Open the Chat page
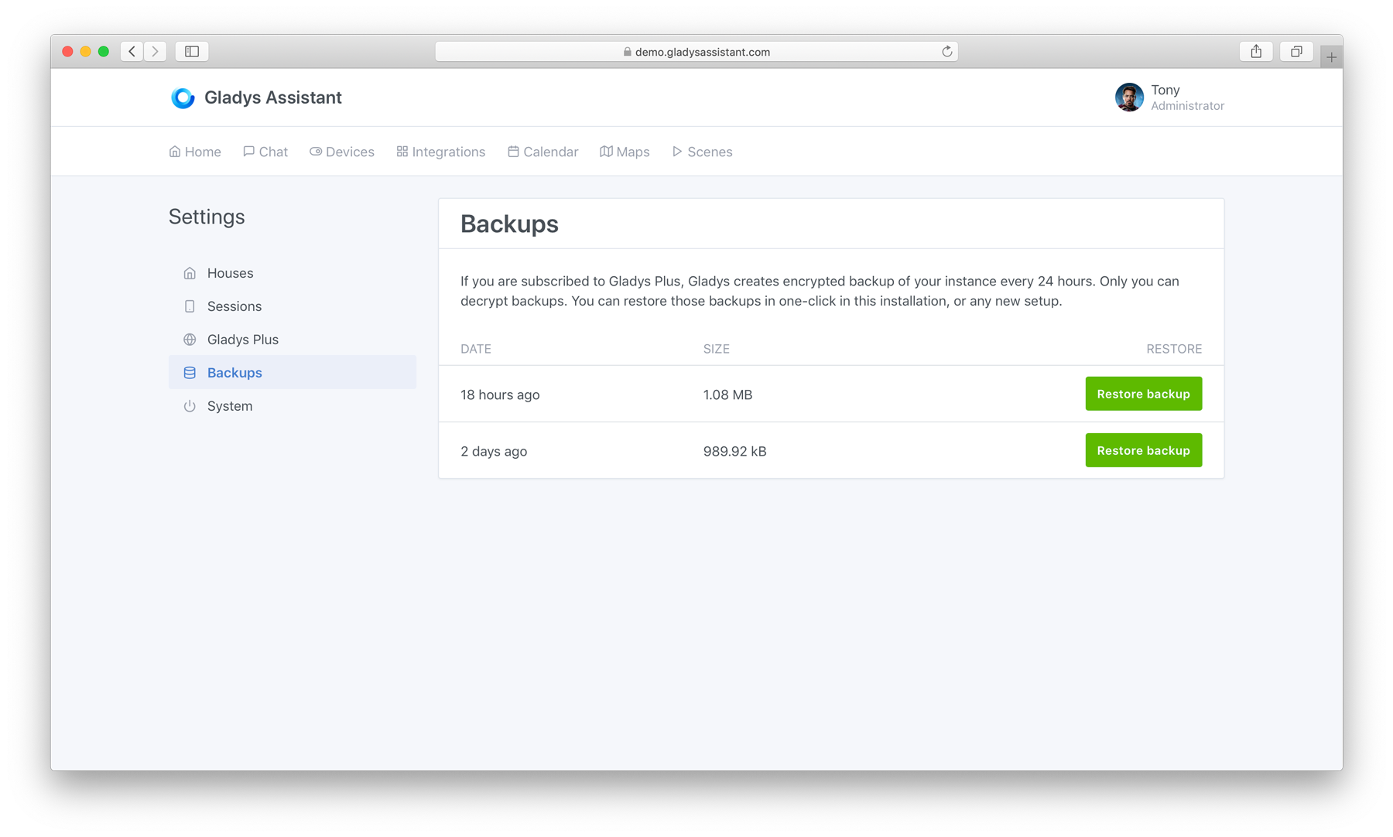 coord(265,152)
